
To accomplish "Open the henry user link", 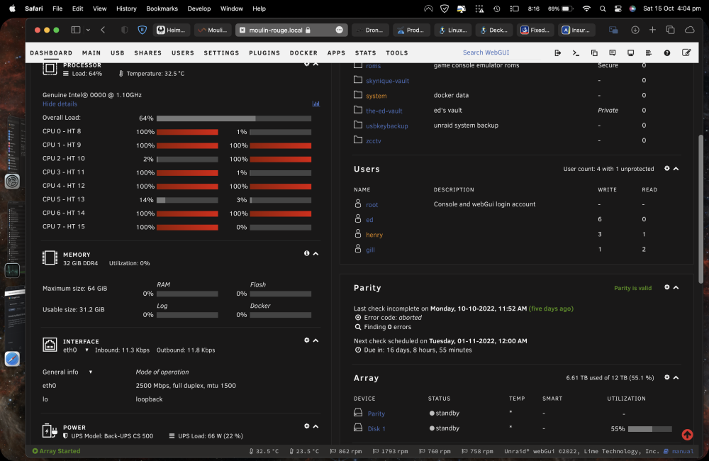I will click(374, 235).
